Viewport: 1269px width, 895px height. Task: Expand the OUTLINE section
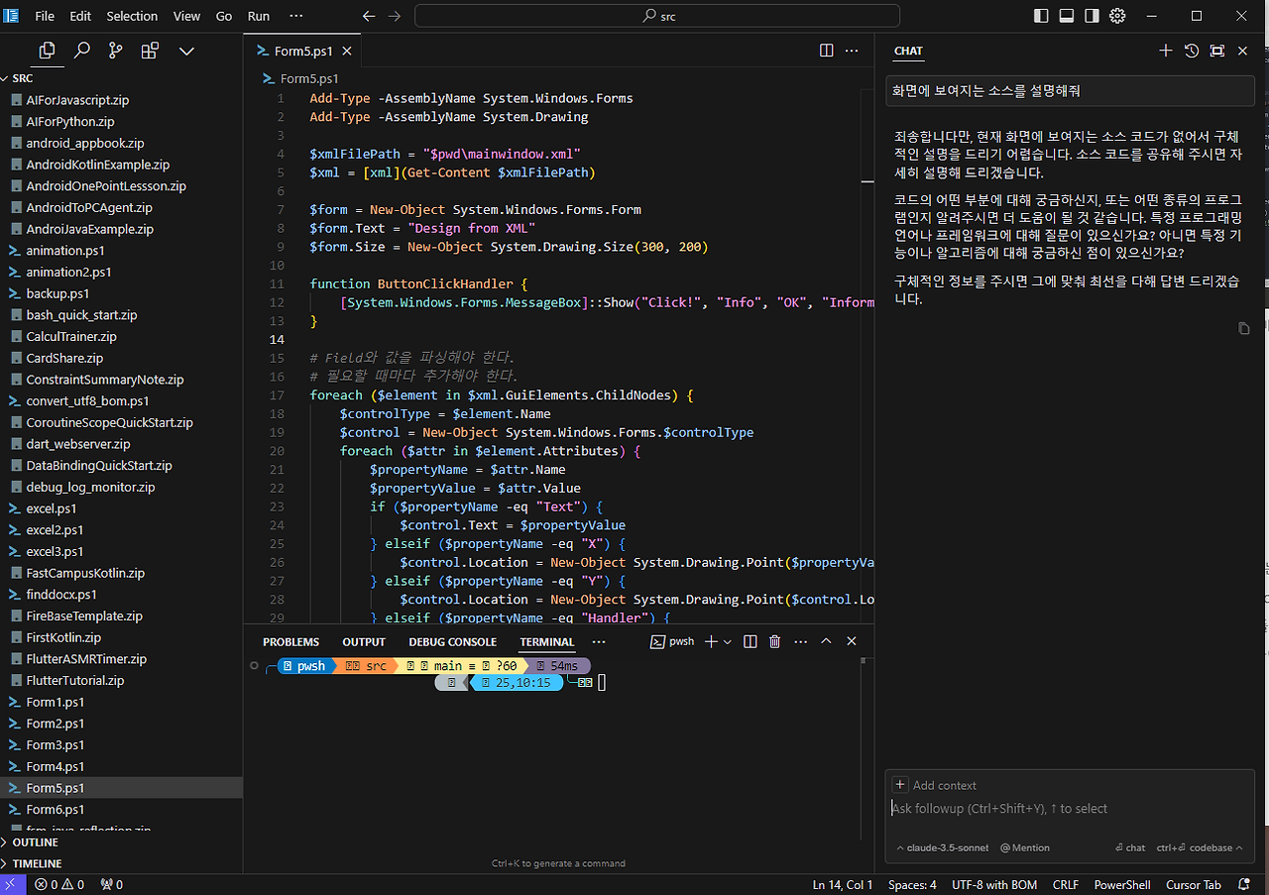click(121, 842)
